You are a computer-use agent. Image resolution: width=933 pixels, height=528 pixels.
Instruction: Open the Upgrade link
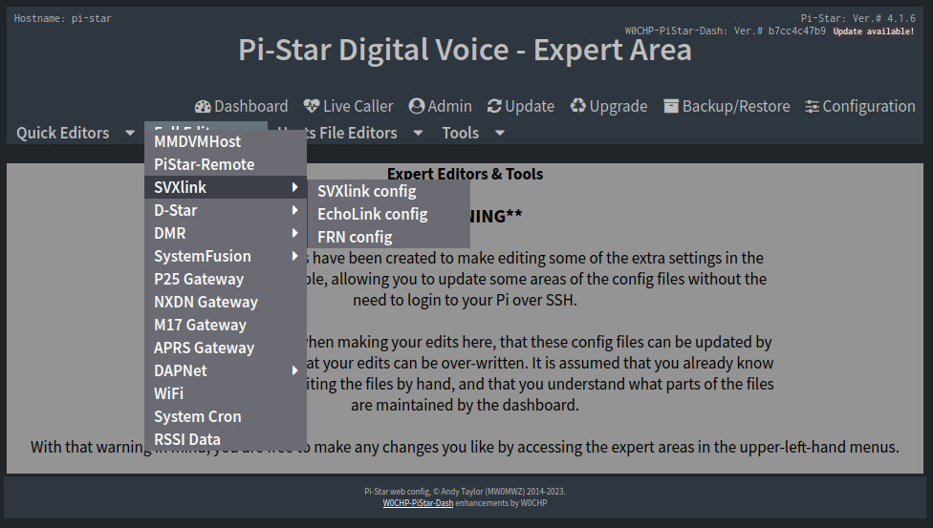click(609, 106)
